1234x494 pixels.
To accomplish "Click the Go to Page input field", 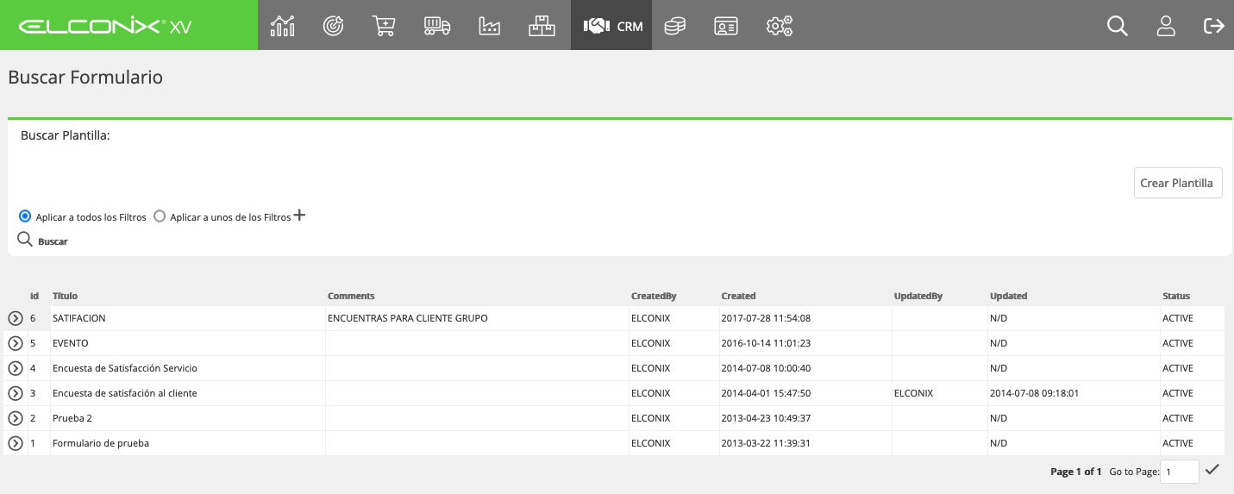I will coord(1179,472).
